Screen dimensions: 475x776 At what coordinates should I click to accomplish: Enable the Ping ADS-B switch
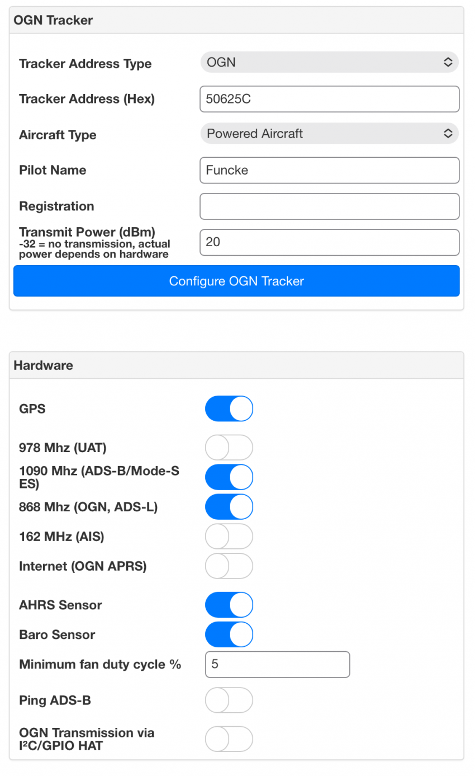pos(229,700)
